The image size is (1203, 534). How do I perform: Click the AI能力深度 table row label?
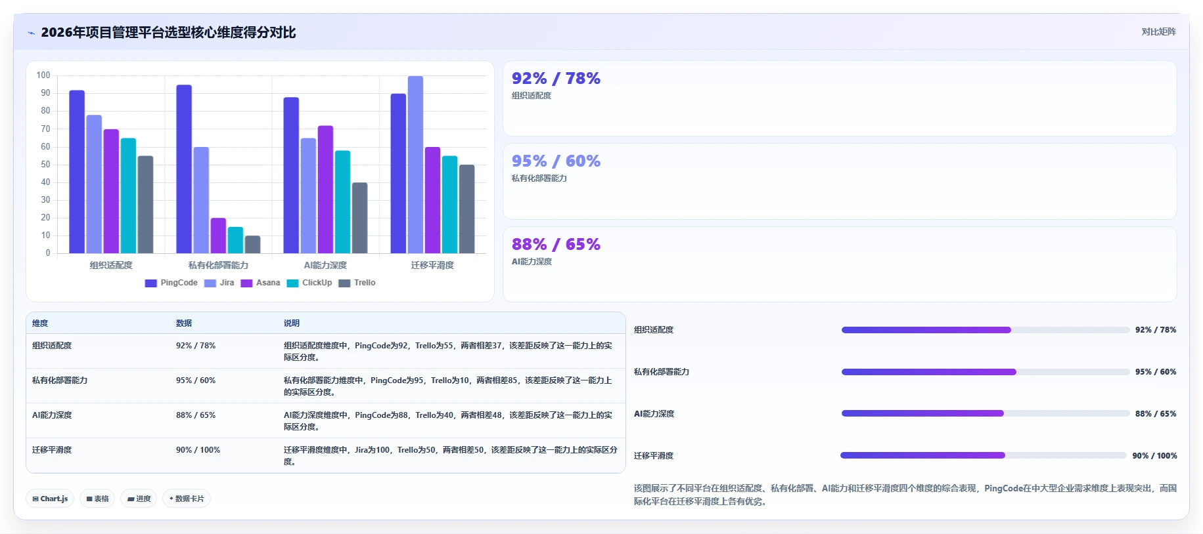click(52, 415)
